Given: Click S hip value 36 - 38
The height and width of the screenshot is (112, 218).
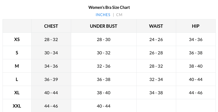Looking at the screenshot, I should [196, 53].
